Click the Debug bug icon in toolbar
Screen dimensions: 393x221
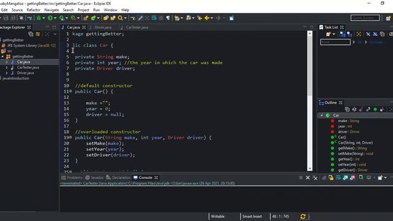click(39, 18)
